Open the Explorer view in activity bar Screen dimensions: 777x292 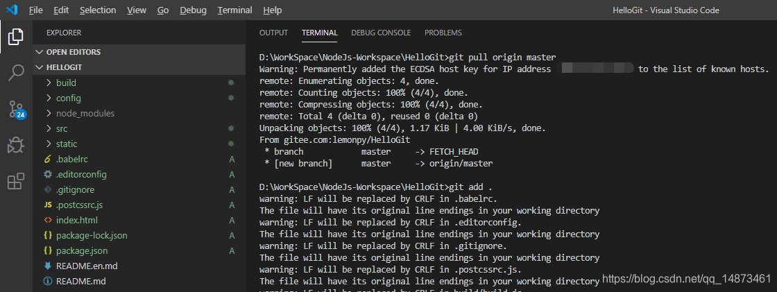(x=16, y=36)
